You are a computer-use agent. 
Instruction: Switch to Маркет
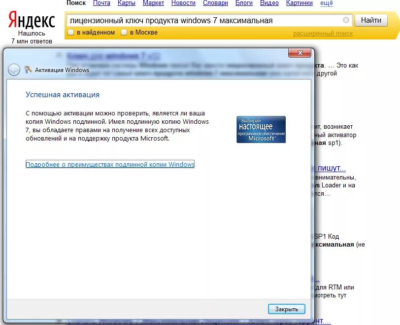tap(153, 3)
